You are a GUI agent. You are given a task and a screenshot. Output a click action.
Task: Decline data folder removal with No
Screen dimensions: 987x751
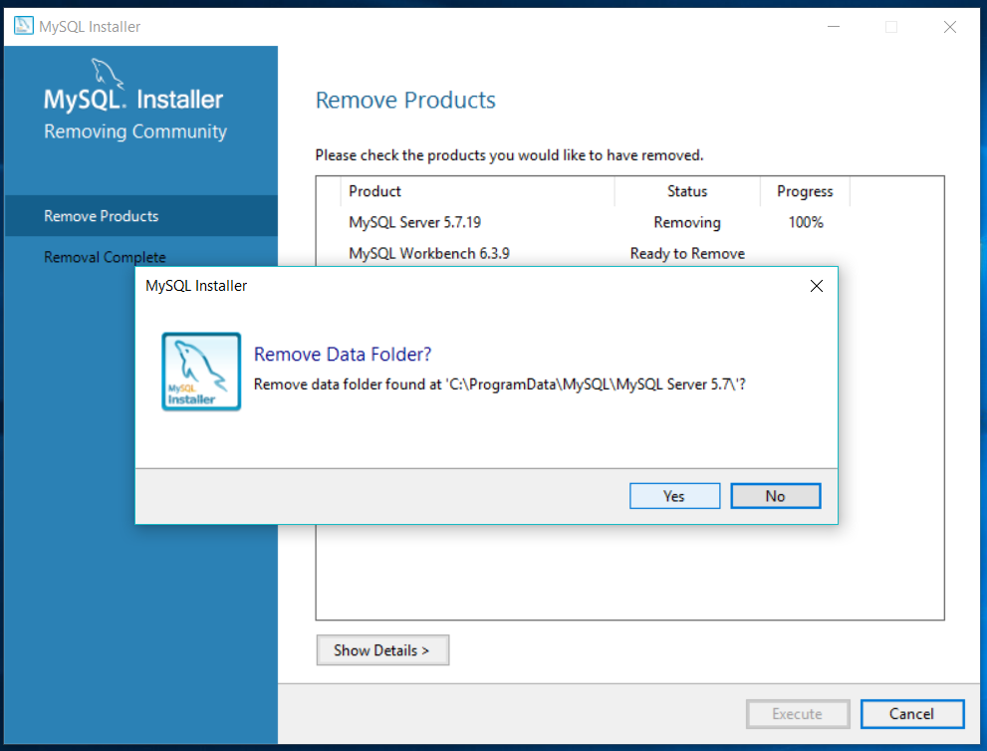tap(776, 496)
